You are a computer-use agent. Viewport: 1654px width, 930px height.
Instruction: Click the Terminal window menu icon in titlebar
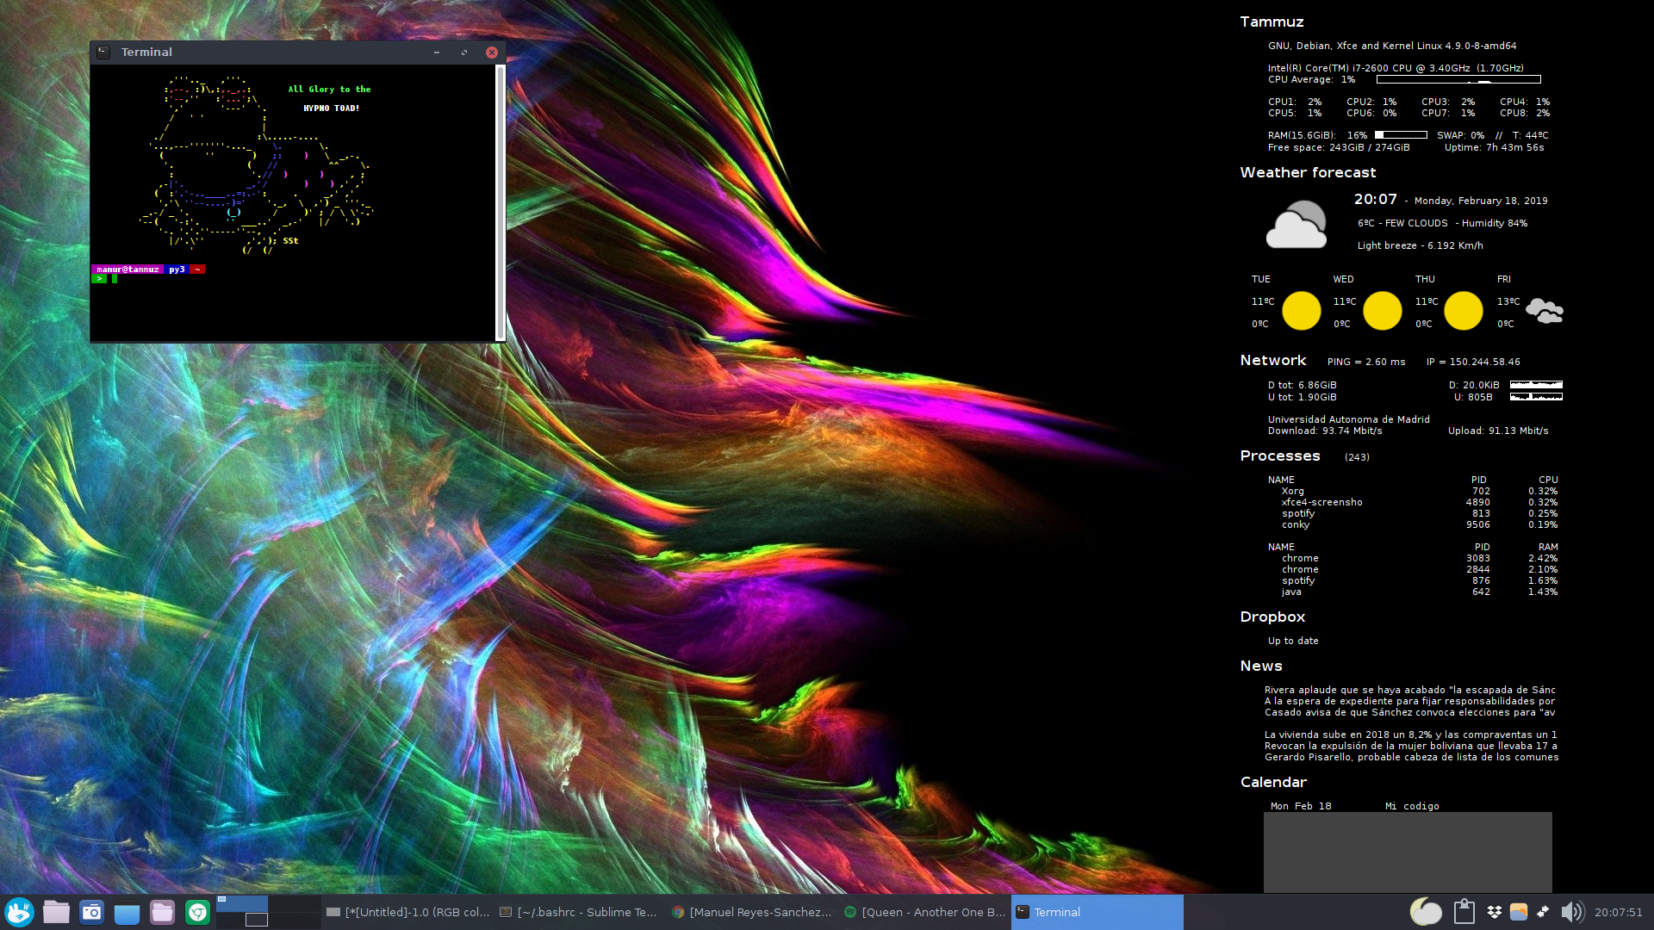[103, 52]
